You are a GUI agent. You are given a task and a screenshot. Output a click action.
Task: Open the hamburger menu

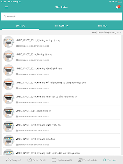click(x=6, y=7)
